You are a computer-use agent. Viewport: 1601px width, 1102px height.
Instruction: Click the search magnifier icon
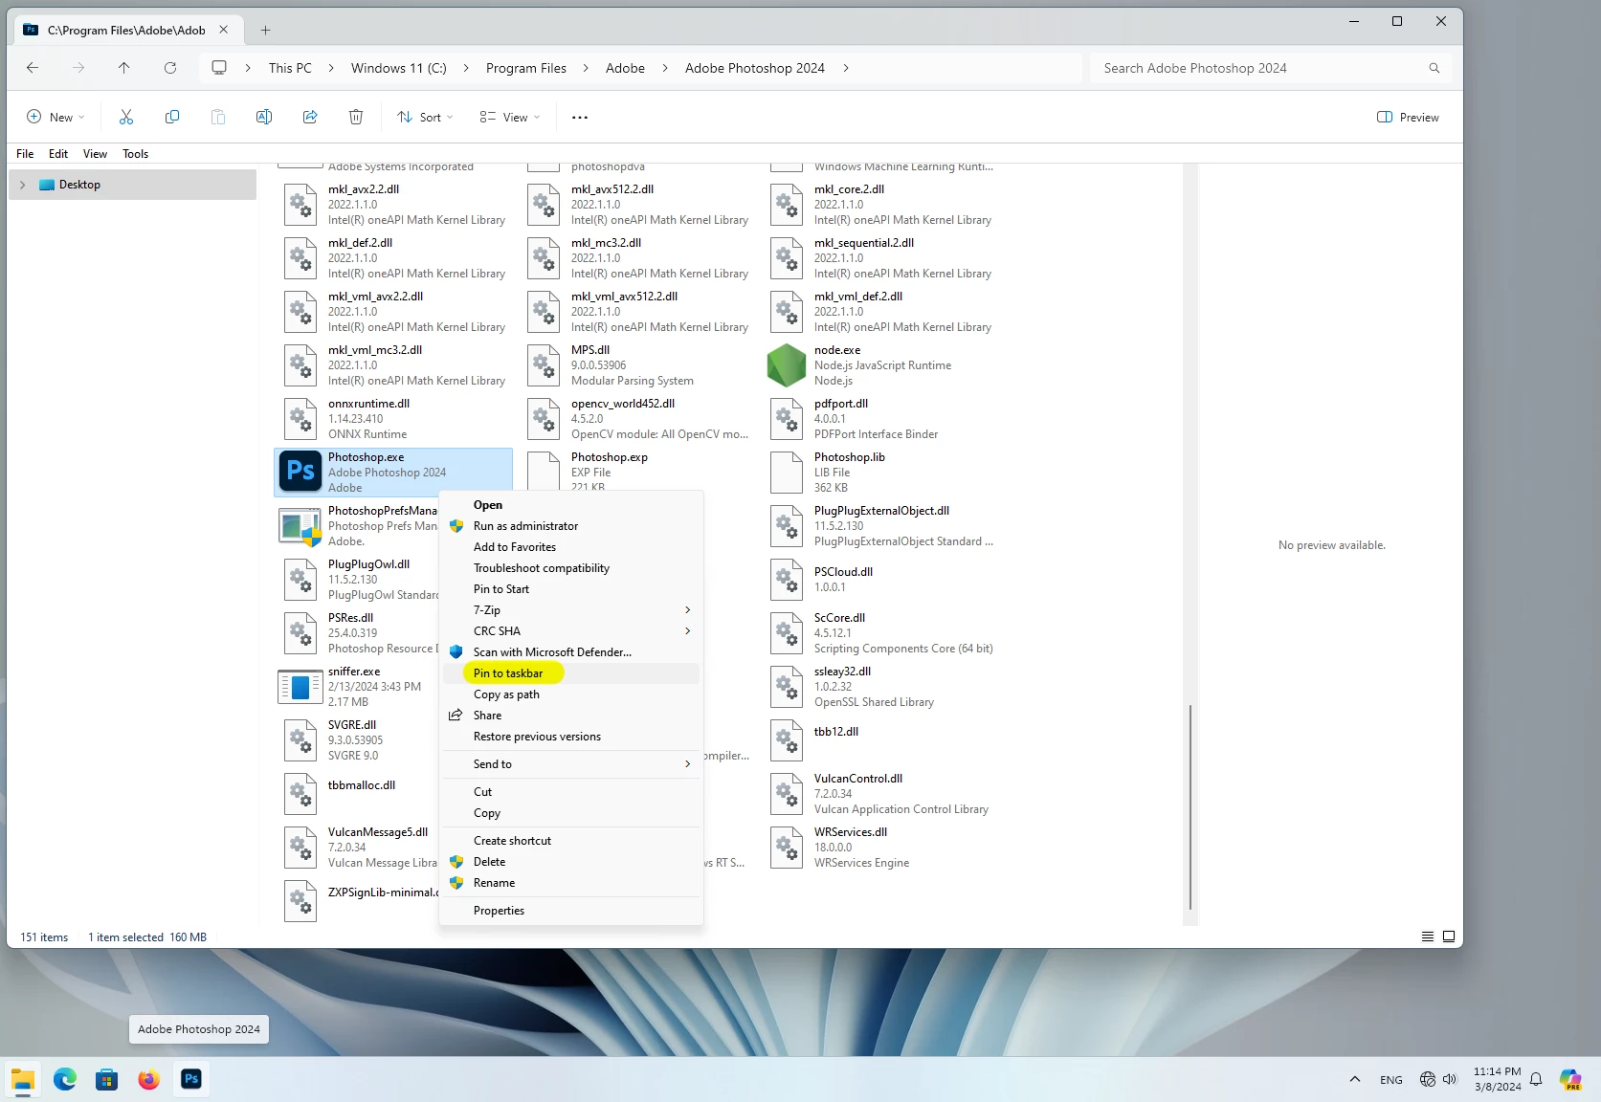(x=1434, y=68)
